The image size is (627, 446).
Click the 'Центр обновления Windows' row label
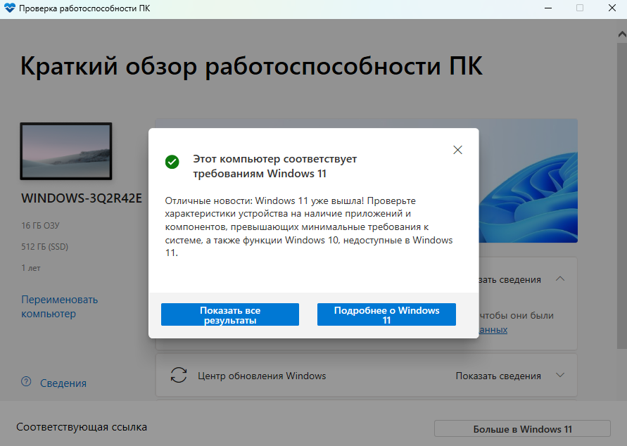262,376
